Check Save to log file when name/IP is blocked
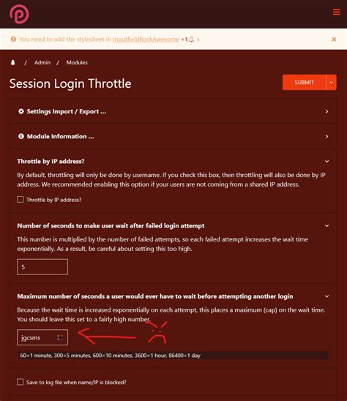 [x=20, y=382]
